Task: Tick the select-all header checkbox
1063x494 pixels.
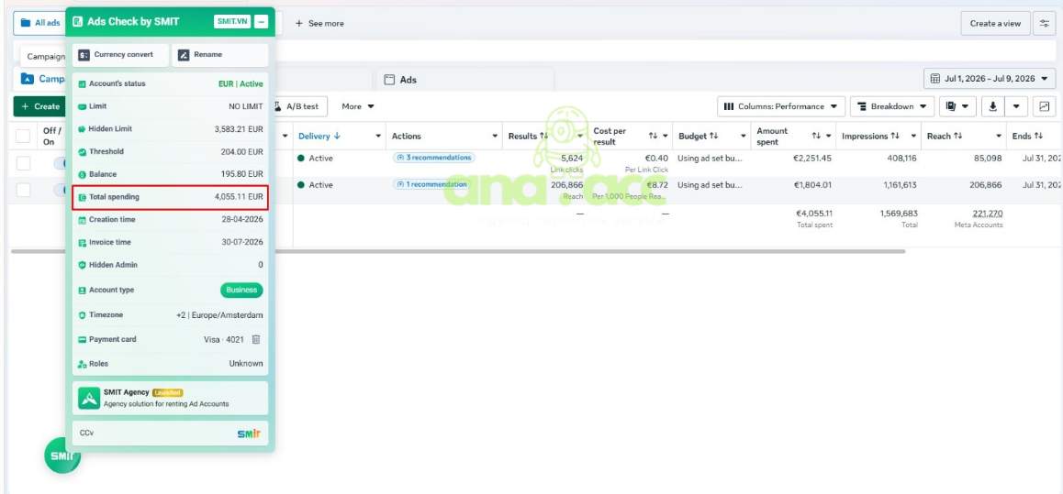Action: [x=23, y=136]
